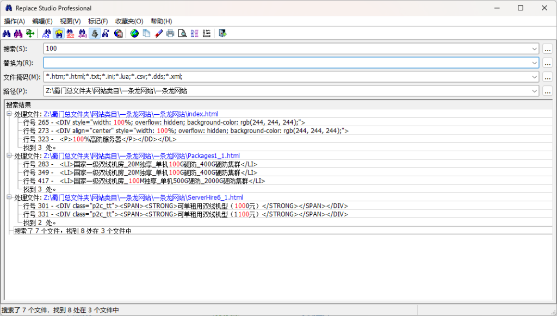This screenshot has height=316, width=557.
Task: Open the 标记(F) menu
Action: [98, 21]
